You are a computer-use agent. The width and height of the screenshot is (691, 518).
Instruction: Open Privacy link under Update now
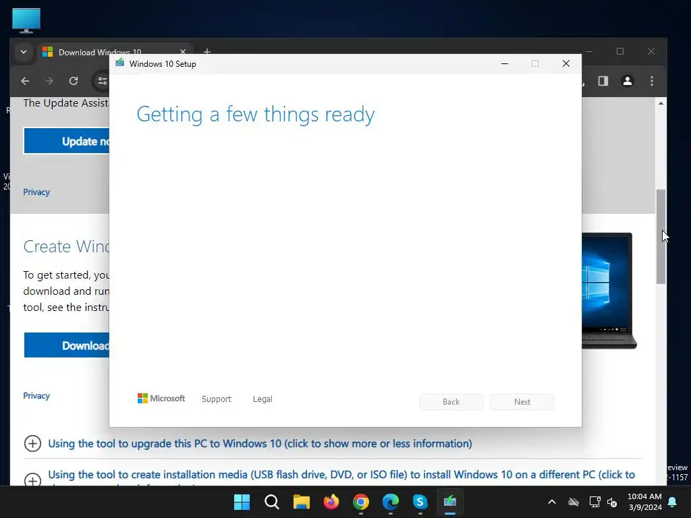[x=36, y=192]
